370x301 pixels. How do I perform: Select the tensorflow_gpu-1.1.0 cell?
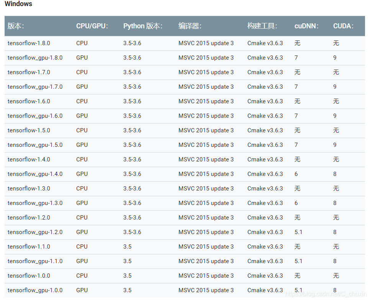click(x=35, y=261)
